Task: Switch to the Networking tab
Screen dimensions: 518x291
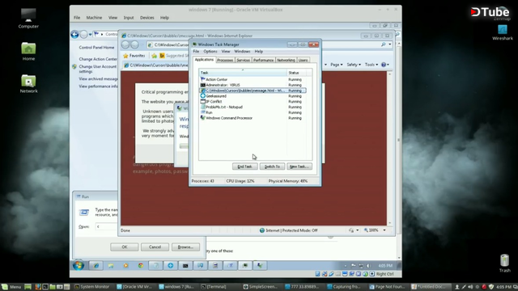Action: tap(286, 60)
